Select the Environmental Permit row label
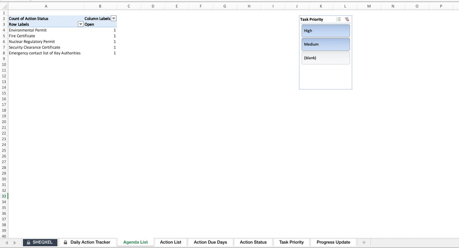The height and width of the screenshot is (248, 459). [27, 30]
